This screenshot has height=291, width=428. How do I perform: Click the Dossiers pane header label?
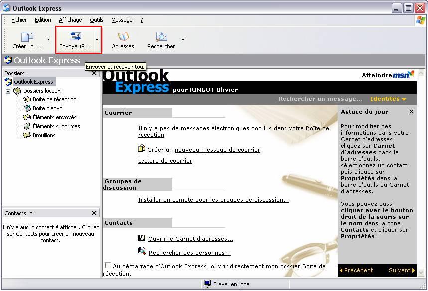pos(14,73)
